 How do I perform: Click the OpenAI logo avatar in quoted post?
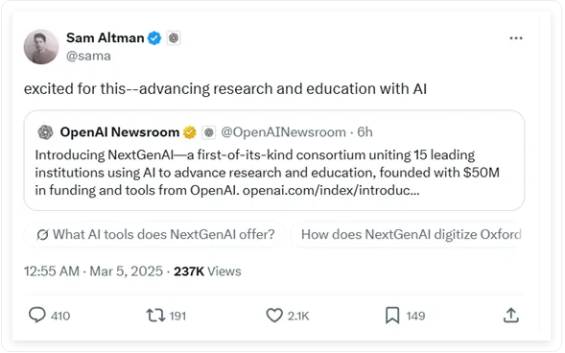[45, 132]
